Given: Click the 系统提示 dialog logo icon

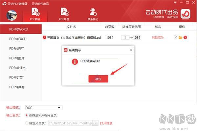Looking at the screenshot, I should [66, 50].
